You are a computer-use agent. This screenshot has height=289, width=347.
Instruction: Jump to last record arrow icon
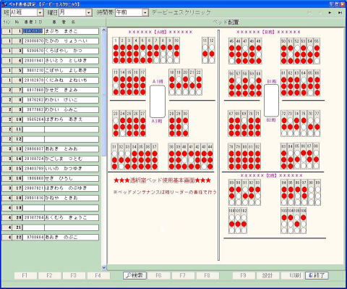coord(340,12)
